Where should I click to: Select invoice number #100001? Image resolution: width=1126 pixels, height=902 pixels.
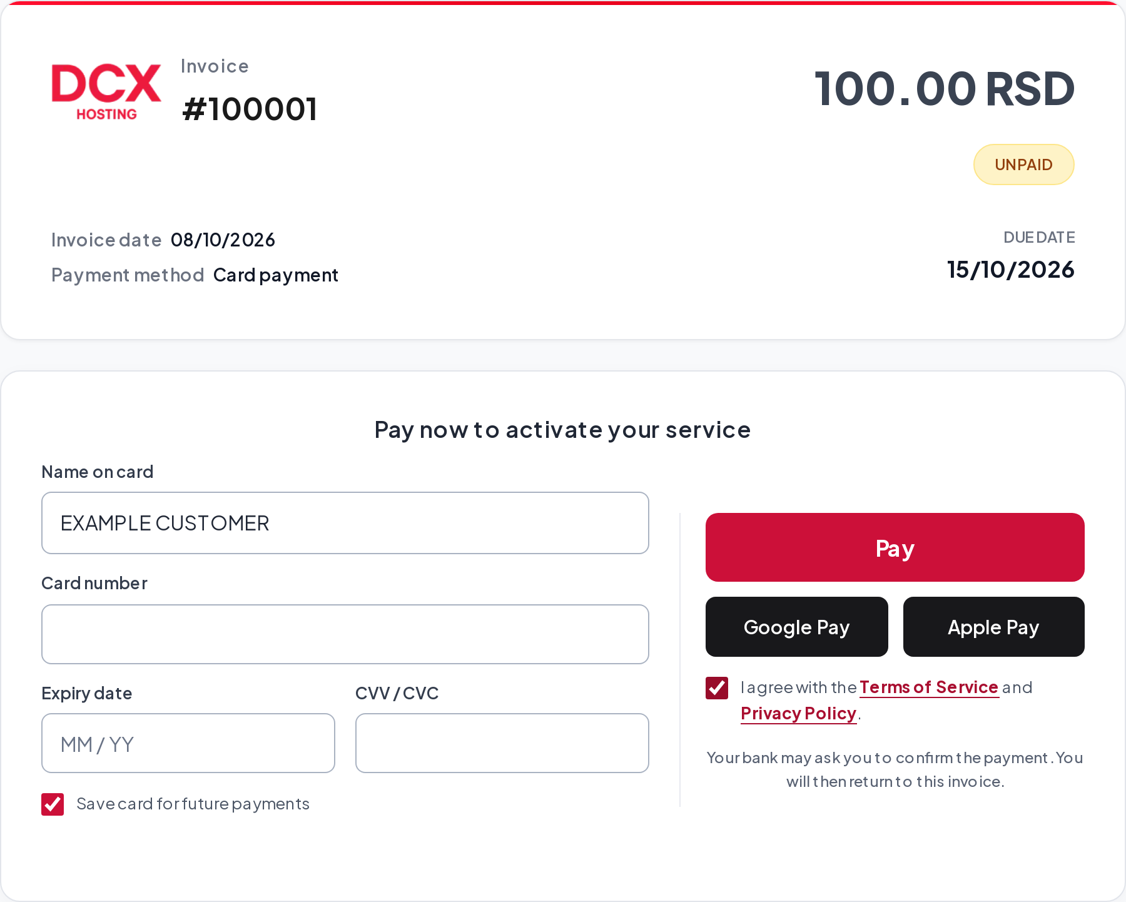point(250,109)
